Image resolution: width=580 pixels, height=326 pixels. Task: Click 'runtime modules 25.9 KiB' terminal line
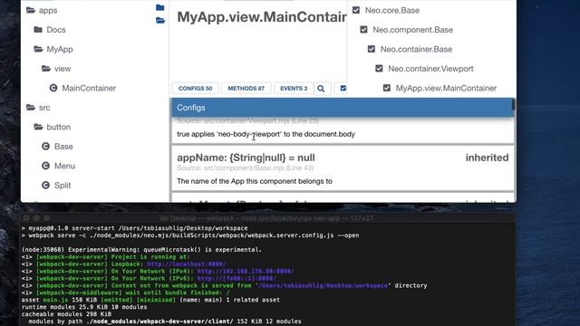pyautogui.click(x=84, y=307)
